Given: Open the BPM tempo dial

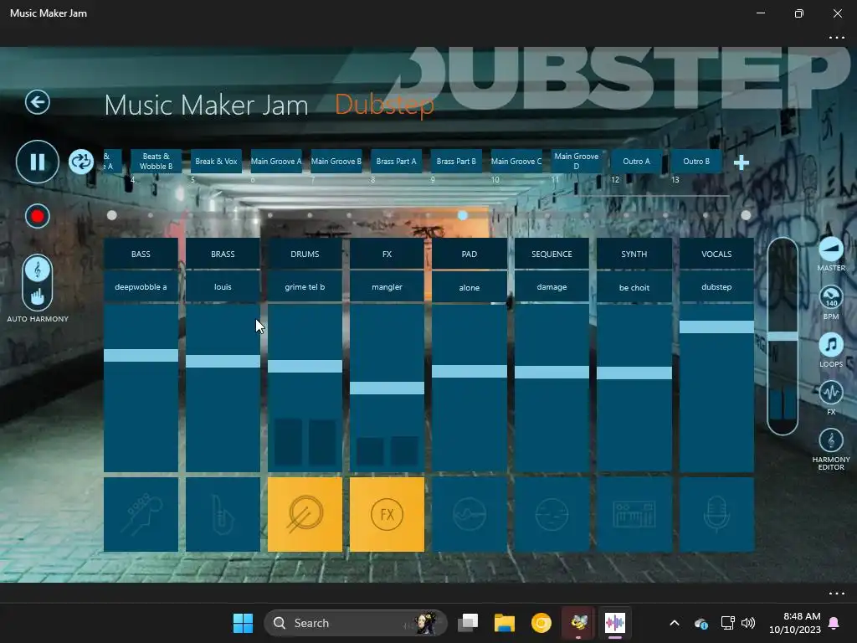Looking at the screenshot, I should [x=831, y=302].
